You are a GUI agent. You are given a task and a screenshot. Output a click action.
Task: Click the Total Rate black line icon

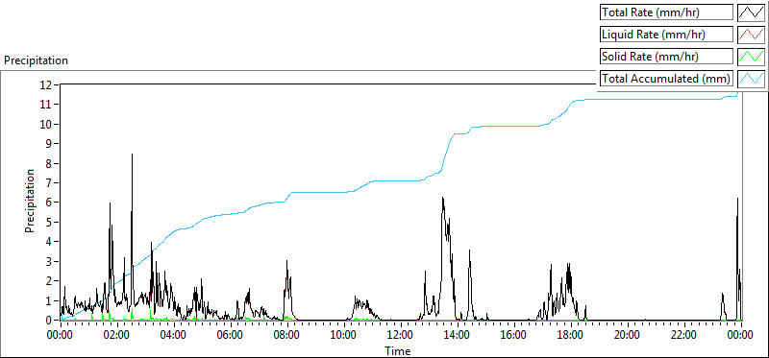tap(752, 12)
